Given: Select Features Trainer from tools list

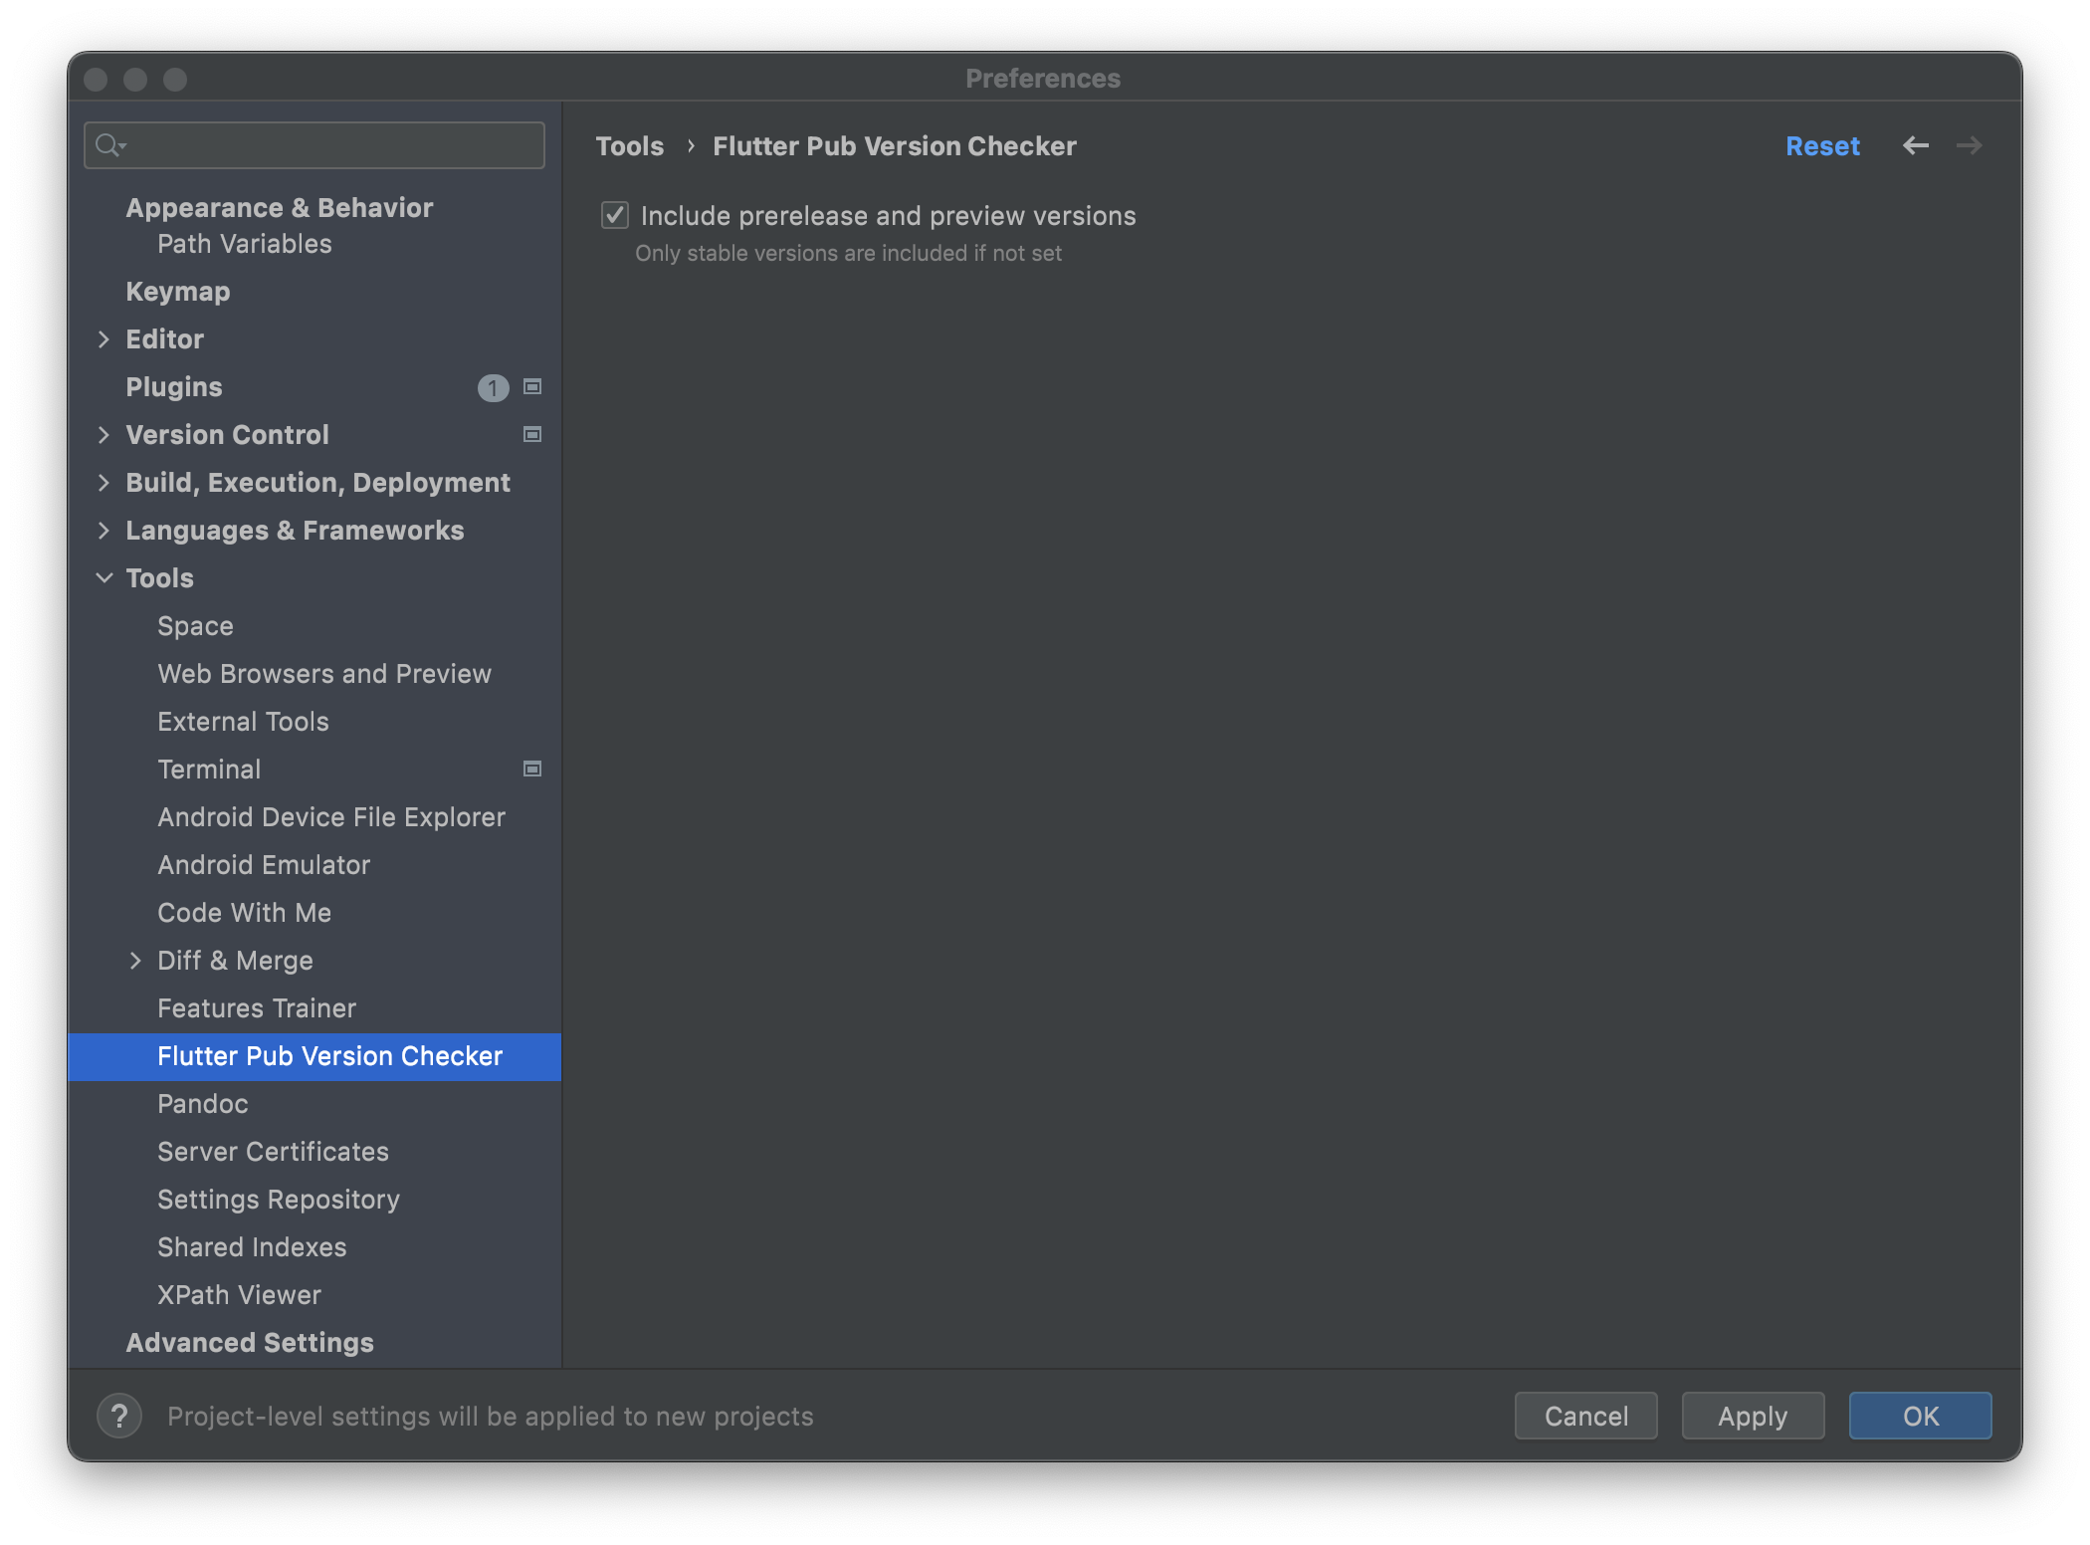Looking at the screenshot, I should point(257,1006).
